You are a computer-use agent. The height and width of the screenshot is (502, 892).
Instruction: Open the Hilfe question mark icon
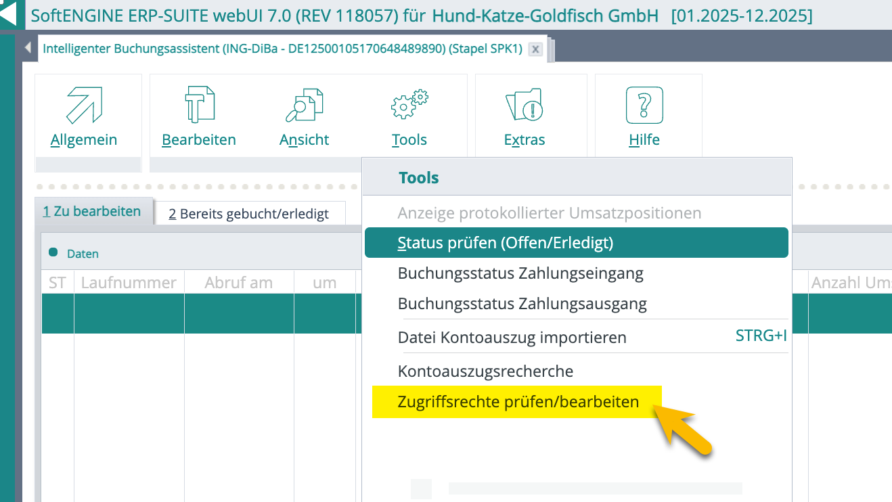pos(644,105)
